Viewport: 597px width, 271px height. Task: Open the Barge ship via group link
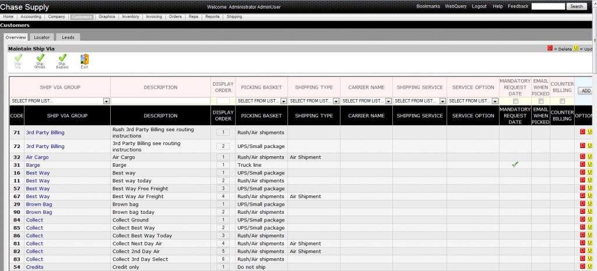(x=33, y=165)
